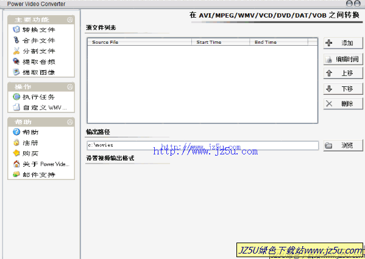Click the Source File column header
Image resolution: width=365 pixels, height=259 pixels.
pos(140,42)
